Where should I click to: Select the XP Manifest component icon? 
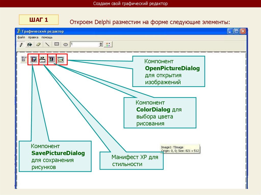[x=43, y=59]
